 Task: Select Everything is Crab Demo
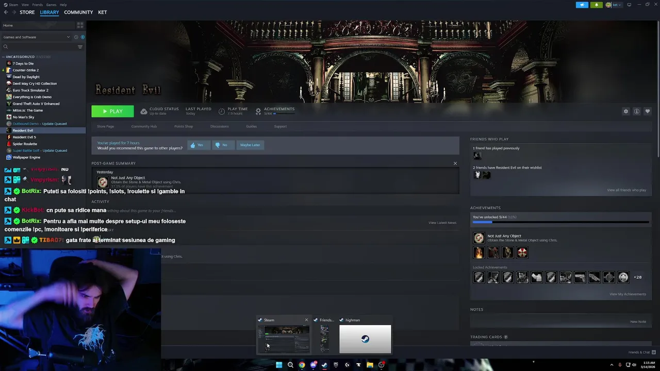tap(32, 97)
